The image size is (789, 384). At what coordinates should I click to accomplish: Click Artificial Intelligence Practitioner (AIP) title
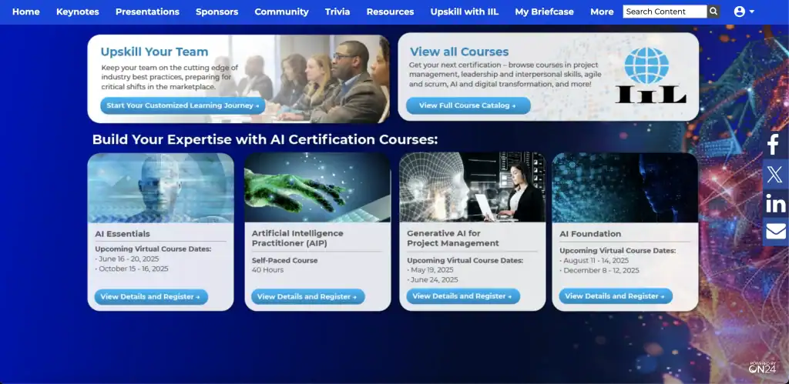point(297,239)
